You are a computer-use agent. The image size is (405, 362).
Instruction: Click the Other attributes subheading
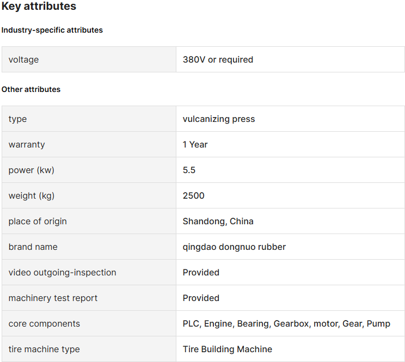[31, 89]
